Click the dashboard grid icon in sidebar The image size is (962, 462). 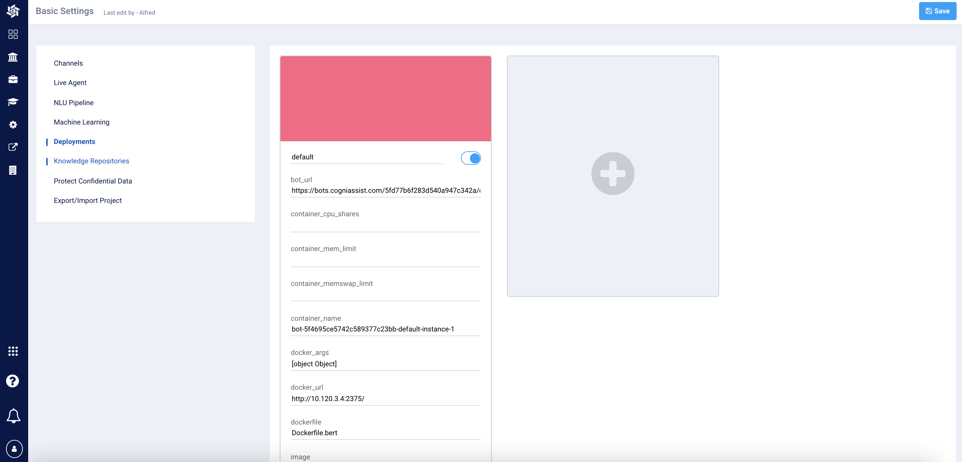pyautogui.click(x=13, y=34)
